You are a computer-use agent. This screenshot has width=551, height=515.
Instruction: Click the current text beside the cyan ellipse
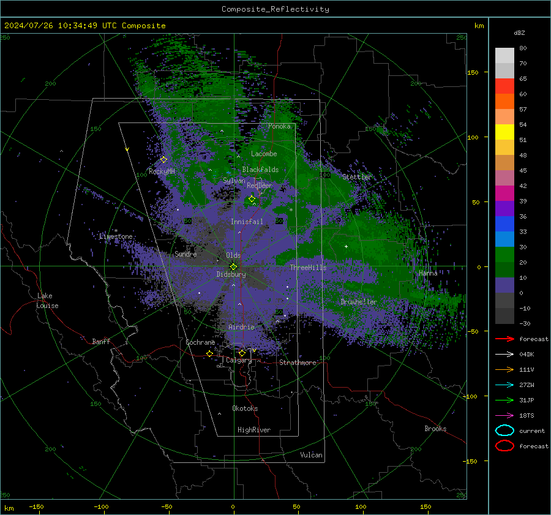click(x=532, y=430)
